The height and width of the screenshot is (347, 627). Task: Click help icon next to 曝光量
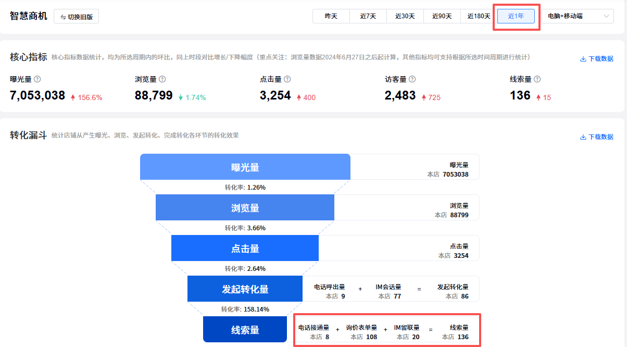[x=37, y=80]
